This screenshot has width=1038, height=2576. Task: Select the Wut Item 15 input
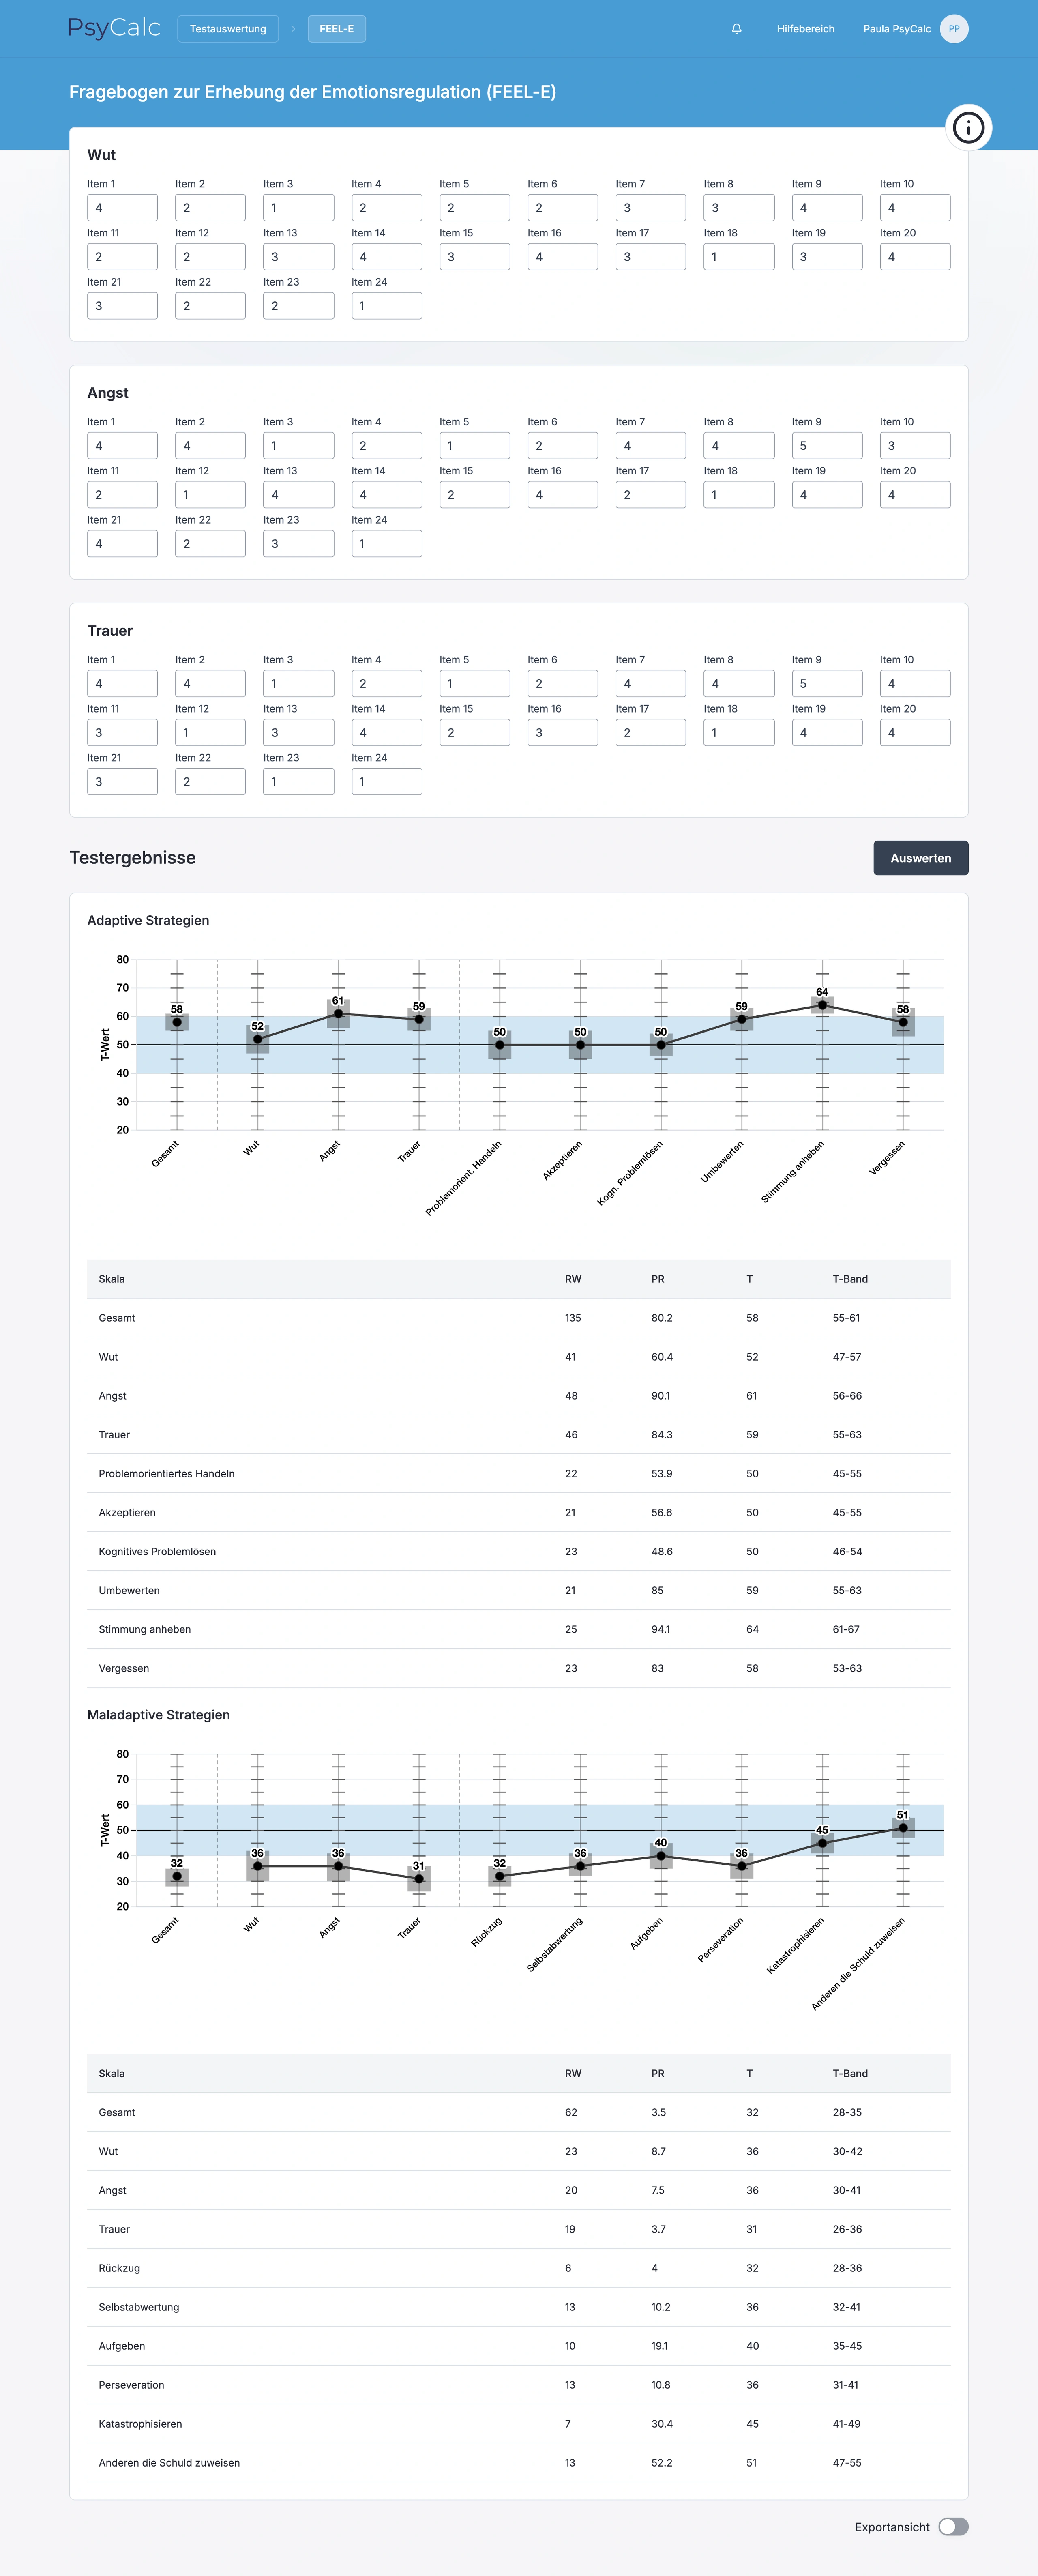point(475,257)
